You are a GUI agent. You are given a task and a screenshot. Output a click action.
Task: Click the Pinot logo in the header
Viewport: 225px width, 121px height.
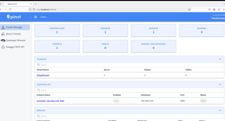pyautogui.click(x=14, y=17)
